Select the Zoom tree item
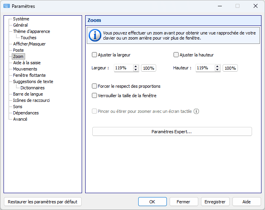 [18, 56]
